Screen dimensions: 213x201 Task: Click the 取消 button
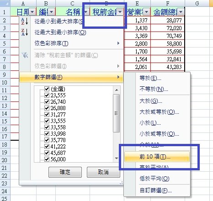tap(103, 172)
